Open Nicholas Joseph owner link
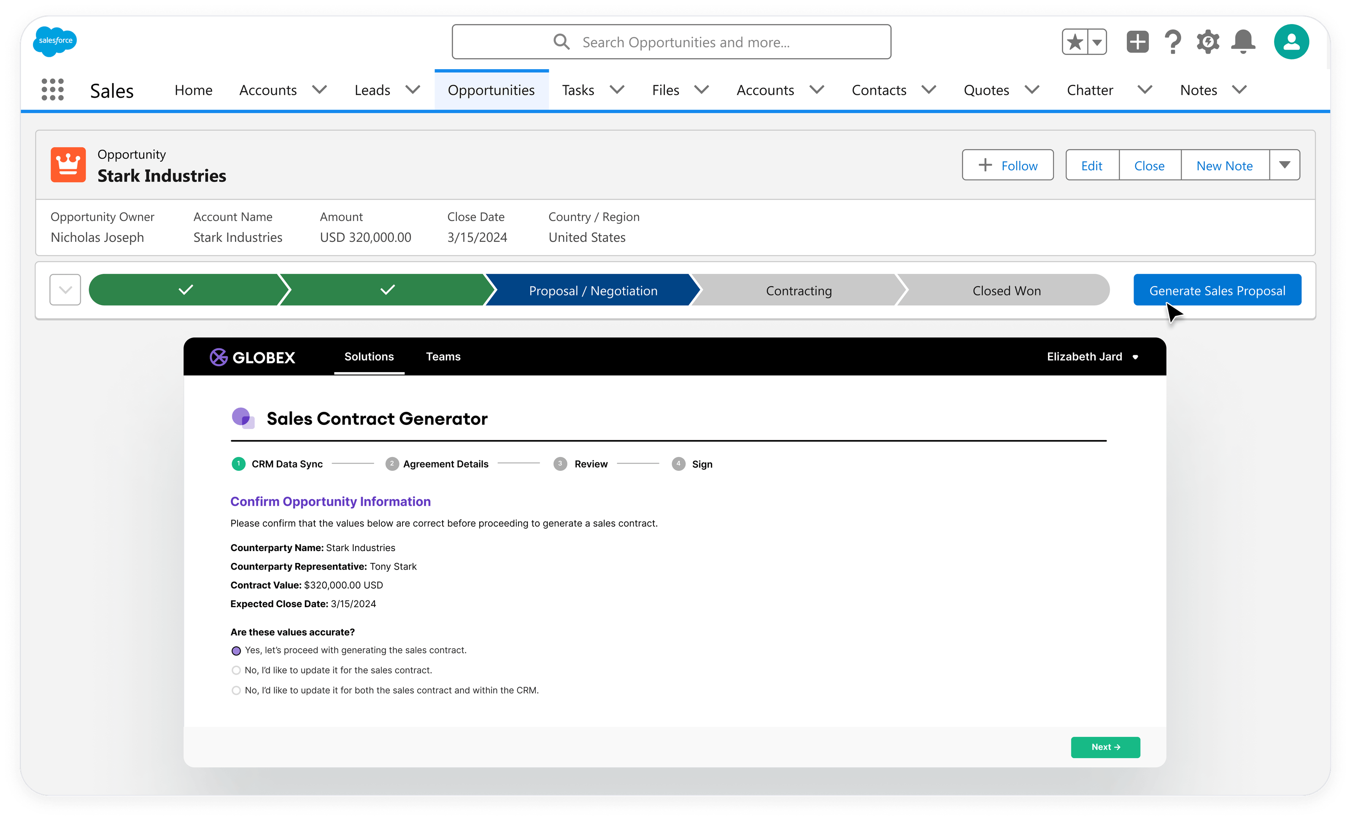 click(x=97, y=237)
